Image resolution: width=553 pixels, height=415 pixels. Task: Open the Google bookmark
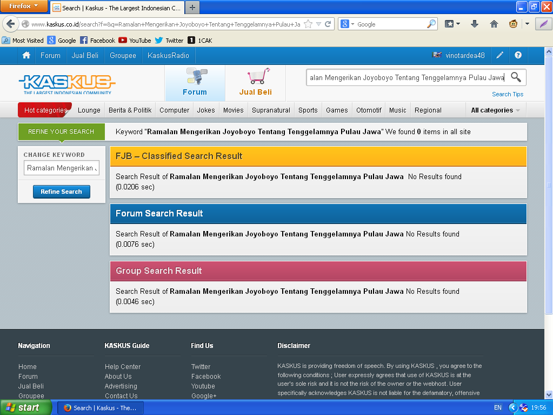(x=62, y=41)
